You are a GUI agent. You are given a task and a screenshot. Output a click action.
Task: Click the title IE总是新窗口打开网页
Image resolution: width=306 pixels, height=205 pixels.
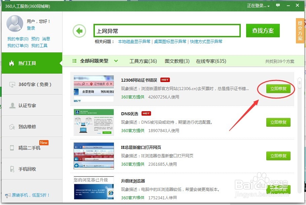[x=141, y=147]
